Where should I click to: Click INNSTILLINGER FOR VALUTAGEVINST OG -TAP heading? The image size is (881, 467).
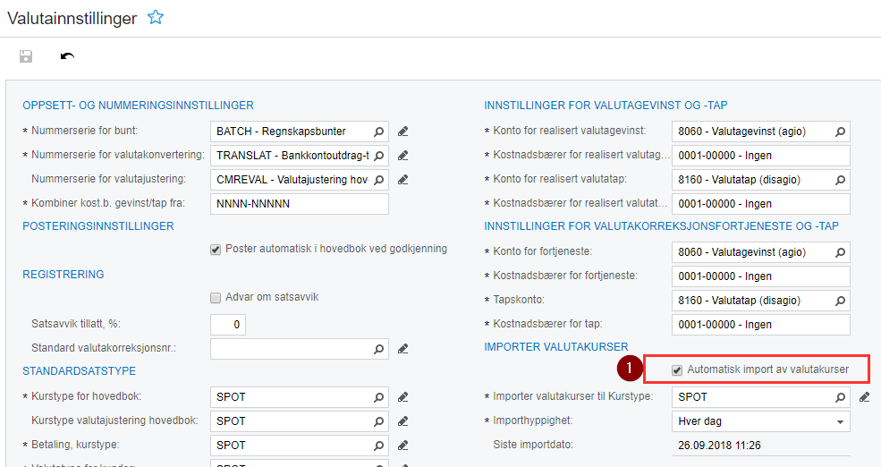click(606, 106)
